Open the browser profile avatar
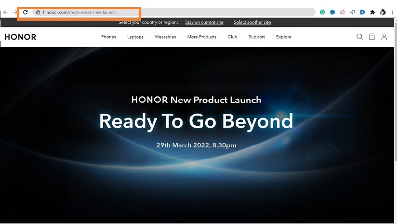 [383, 12]
